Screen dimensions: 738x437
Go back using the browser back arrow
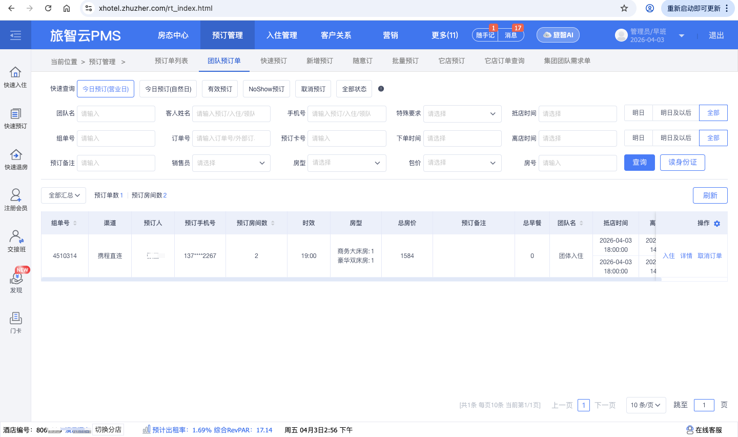point(11,8)
